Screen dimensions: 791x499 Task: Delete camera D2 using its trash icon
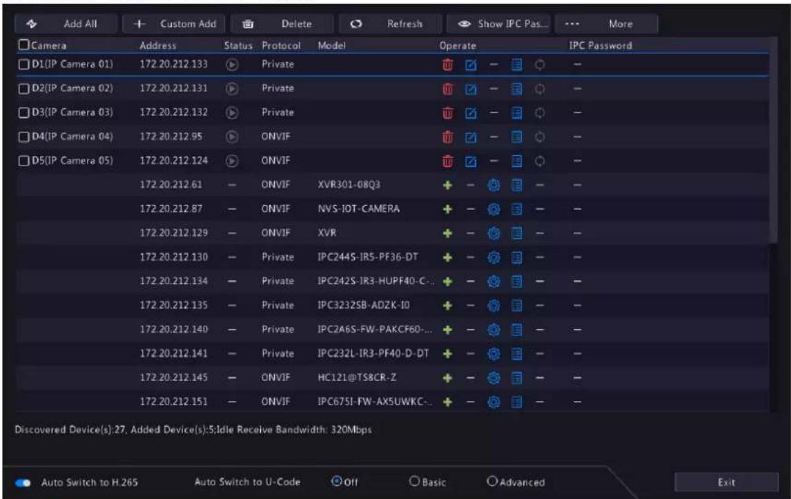click(x=447, y=89)
